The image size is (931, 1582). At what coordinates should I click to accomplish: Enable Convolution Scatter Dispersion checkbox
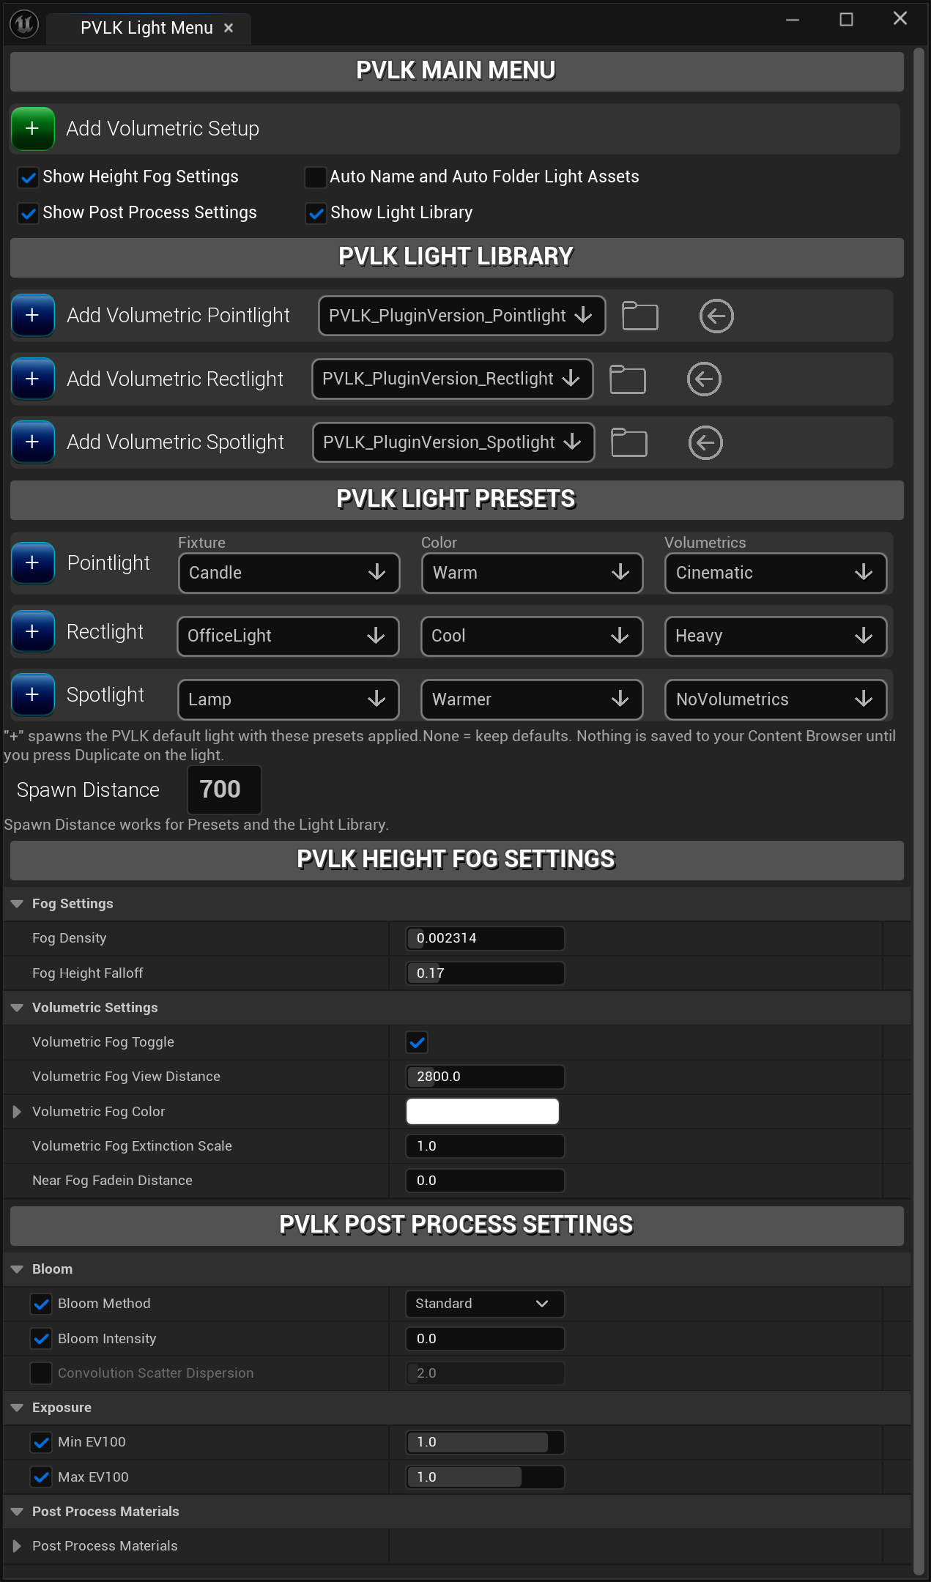tap(41, 1373)
